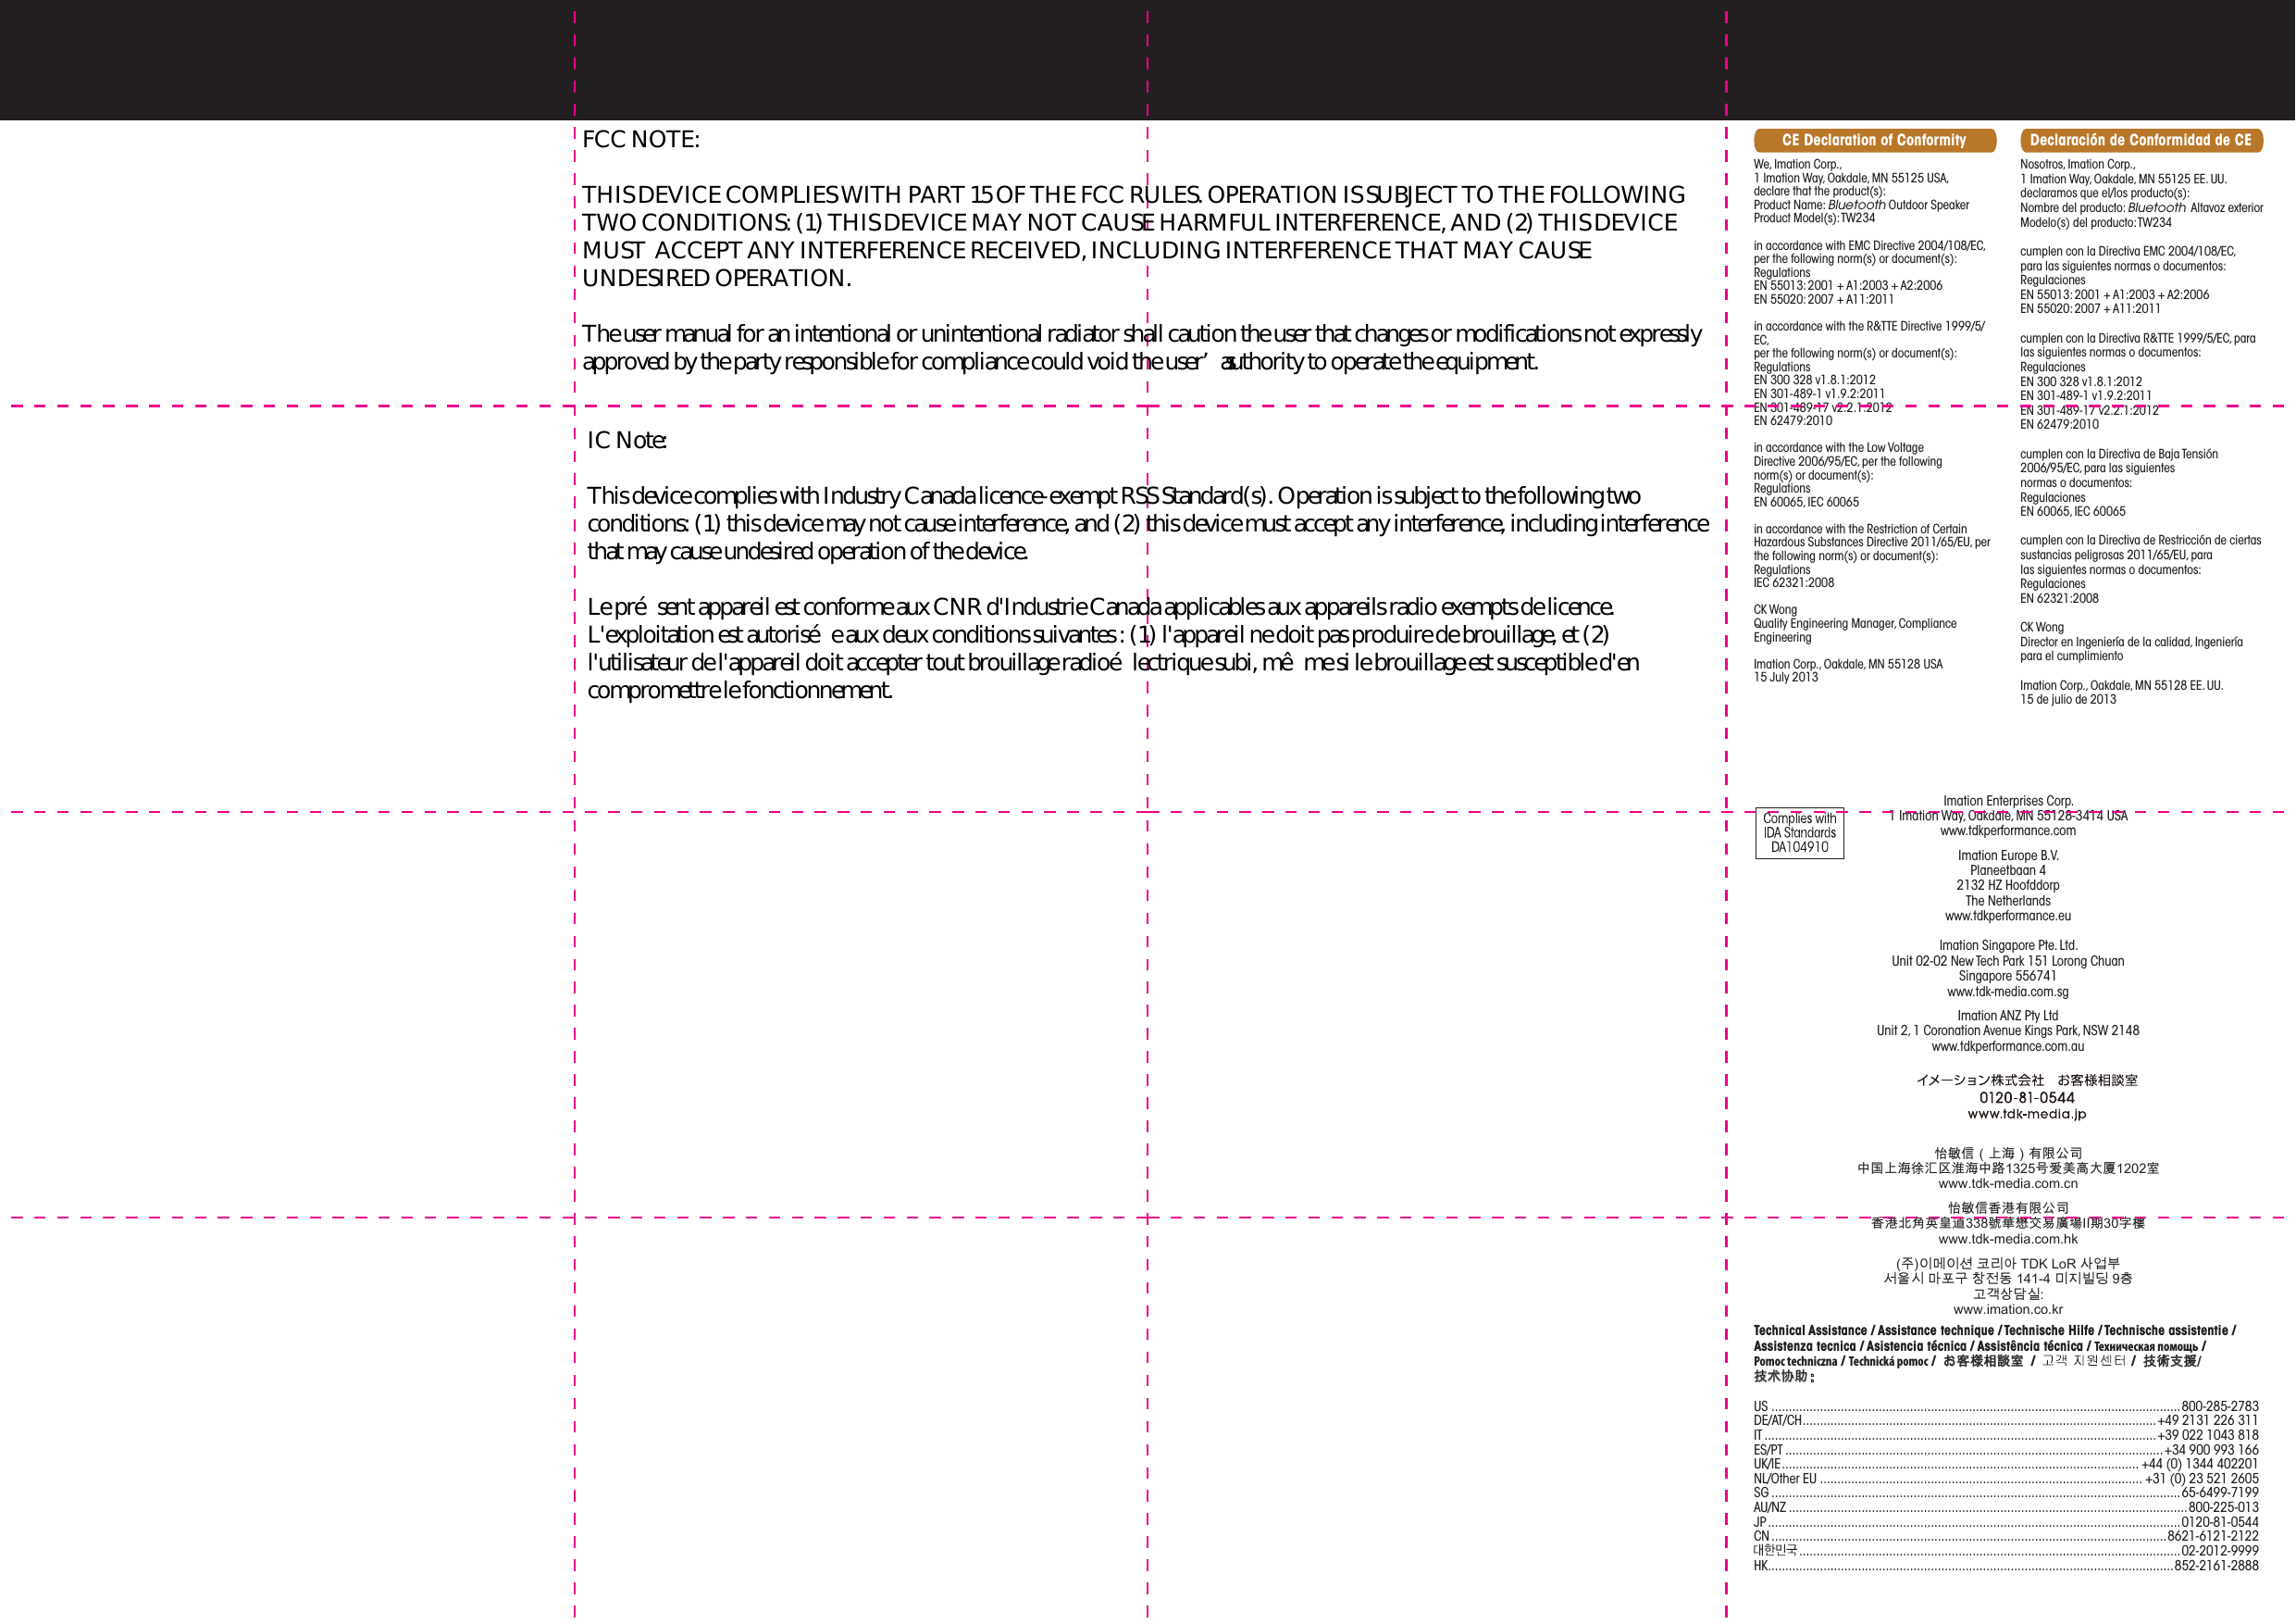Select the Technical Assistance heading text
Viewport: 2296px width, 1624px height.
(x=1810, y=1330)
